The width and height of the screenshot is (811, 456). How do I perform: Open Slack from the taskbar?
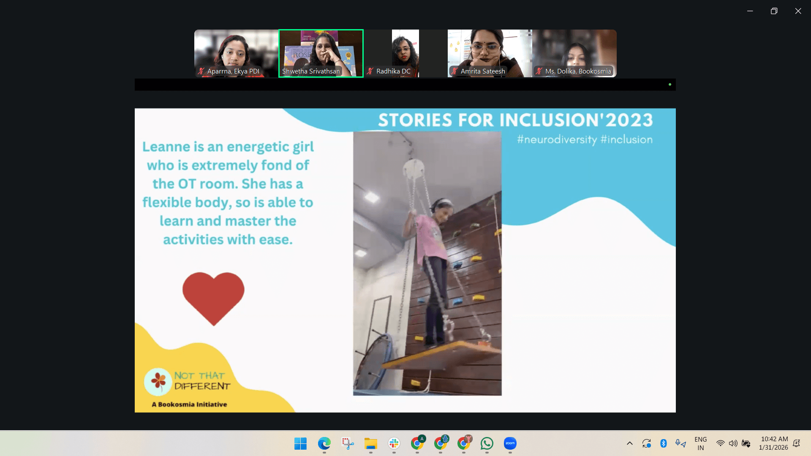pyautogui.click(x=394, y=443)
